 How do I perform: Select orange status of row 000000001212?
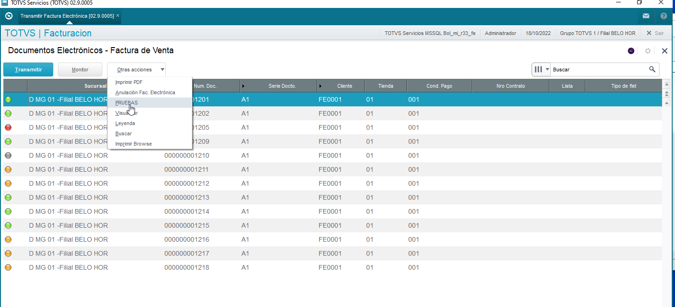tap(8, 183)
